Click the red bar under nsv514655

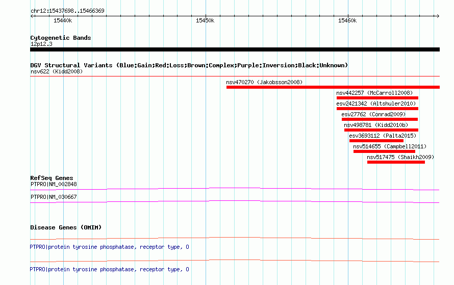point(384,151)
